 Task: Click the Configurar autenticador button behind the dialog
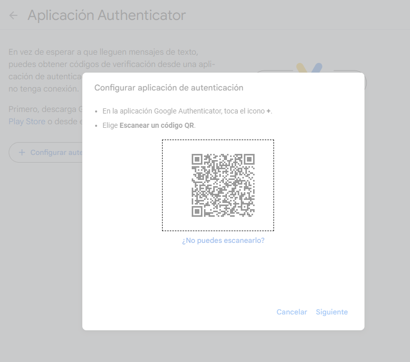point(46,152)
